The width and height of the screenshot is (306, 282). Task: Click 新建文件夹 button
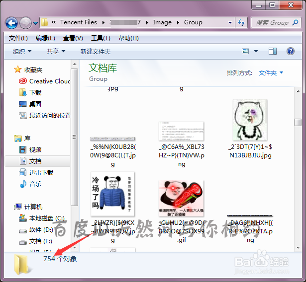(96, 52)
